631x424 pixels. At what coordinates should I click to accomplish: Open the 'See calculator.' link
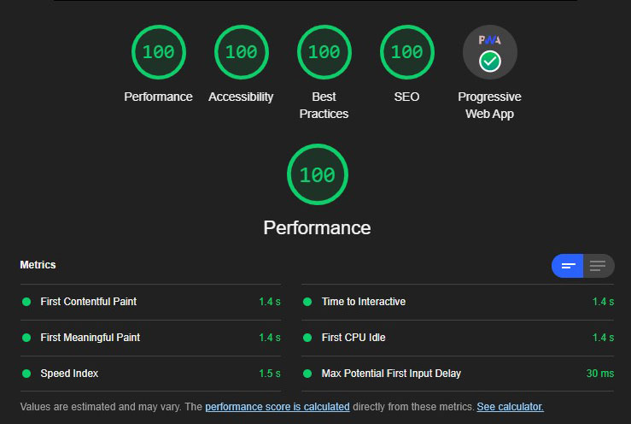click(510, 407)
